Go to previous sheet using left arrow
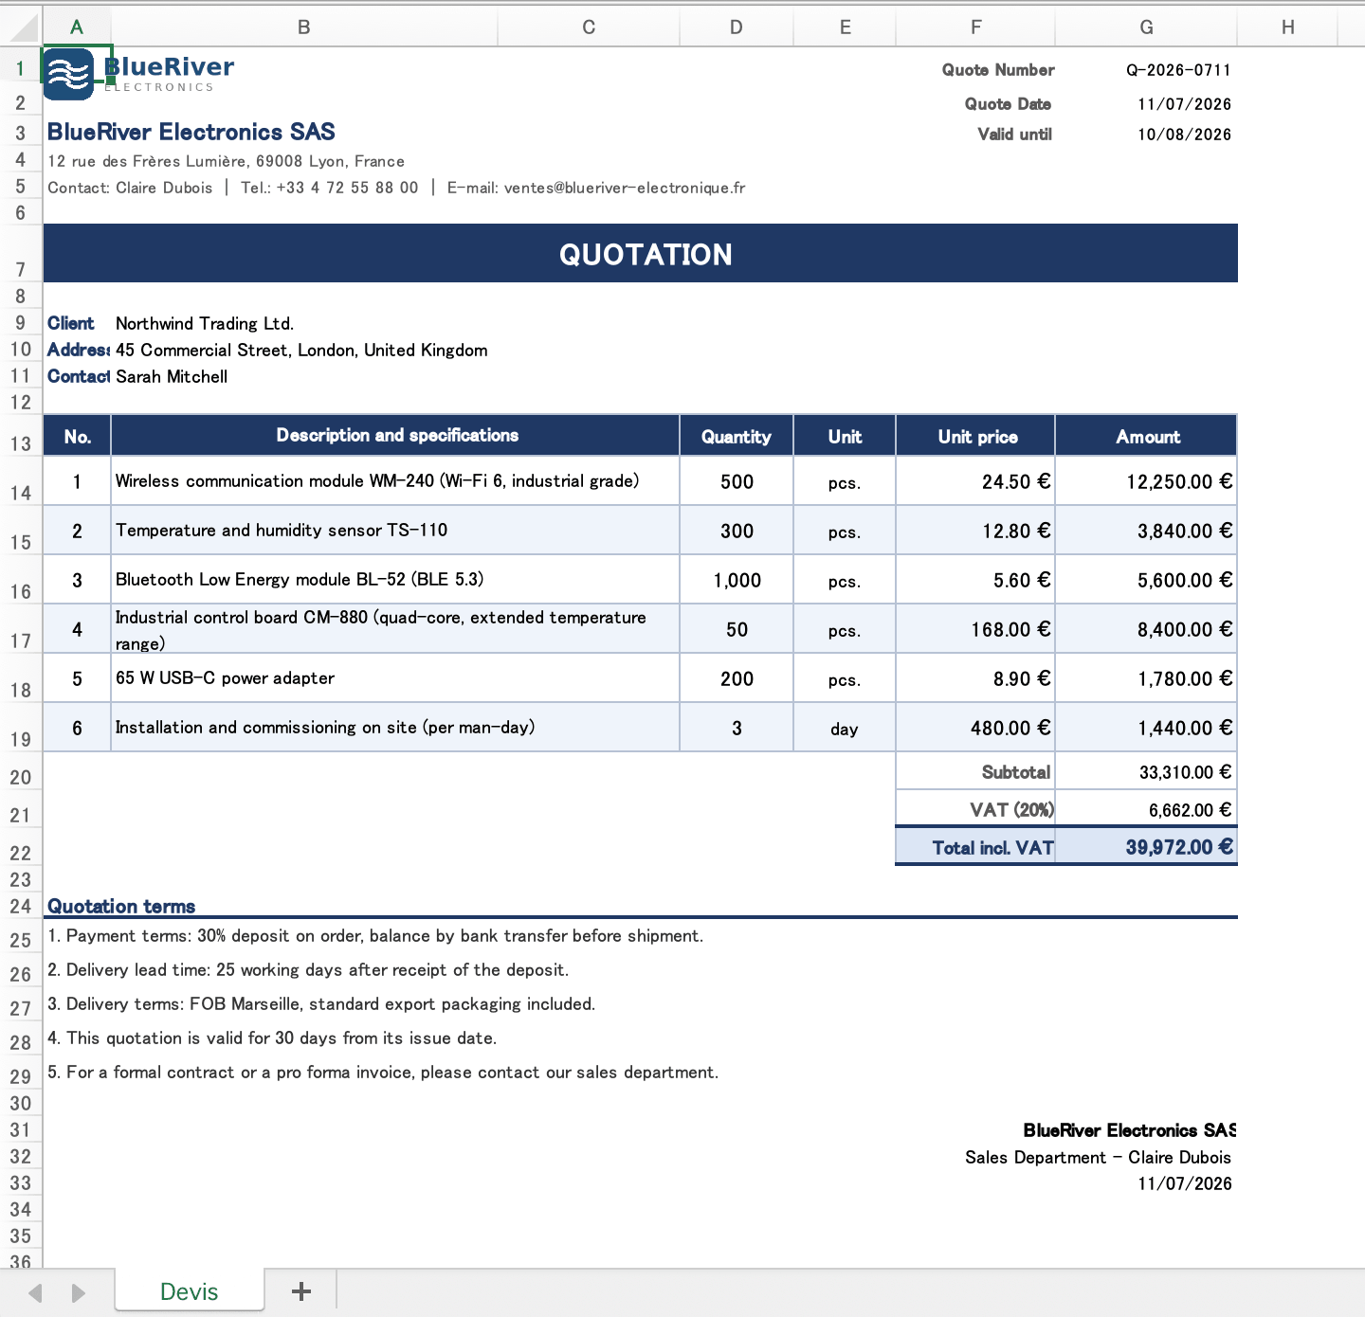This screenshot has width=1365, height=1317. click(x=36, y=1292)
